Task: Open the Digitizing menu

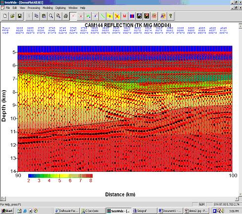Action: pos(60,8)
